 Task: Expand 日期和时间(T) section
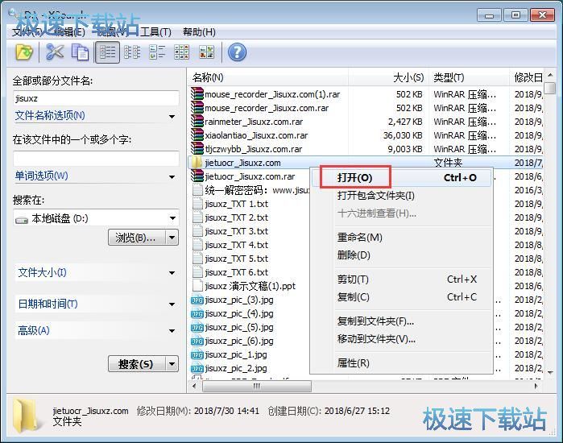pyautogui.click(x=172, y=304)
